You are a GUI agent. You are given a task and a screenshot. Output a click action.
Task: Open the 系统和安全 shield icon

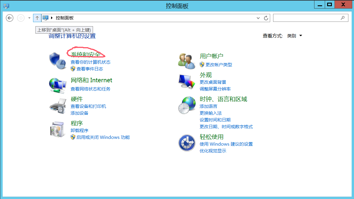[x=58, y=61]
